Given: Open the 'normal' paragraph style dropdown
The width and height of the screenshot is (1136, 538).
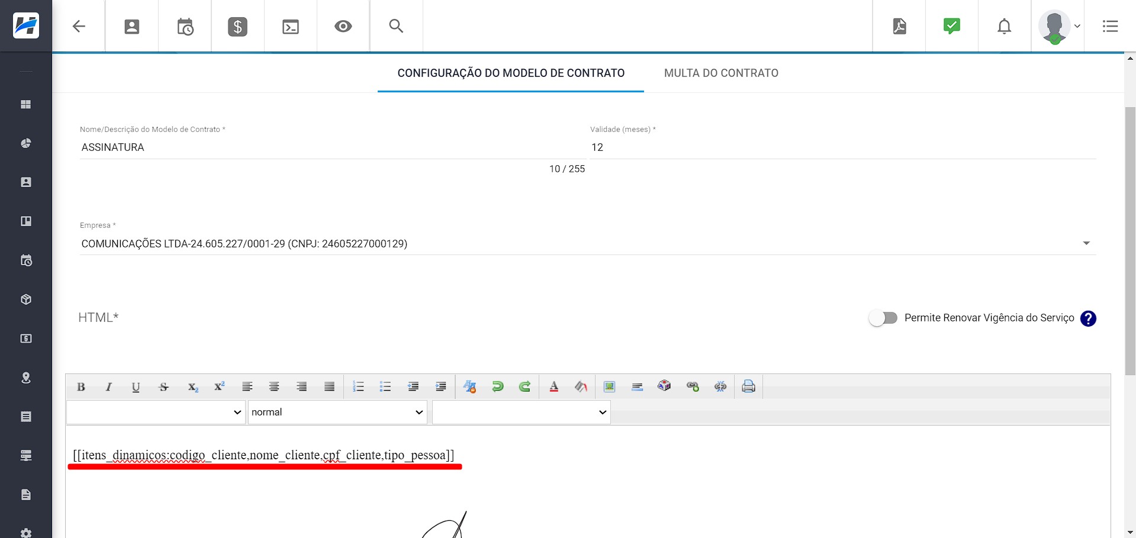Looking at the screenshot, I should [337, 412].
